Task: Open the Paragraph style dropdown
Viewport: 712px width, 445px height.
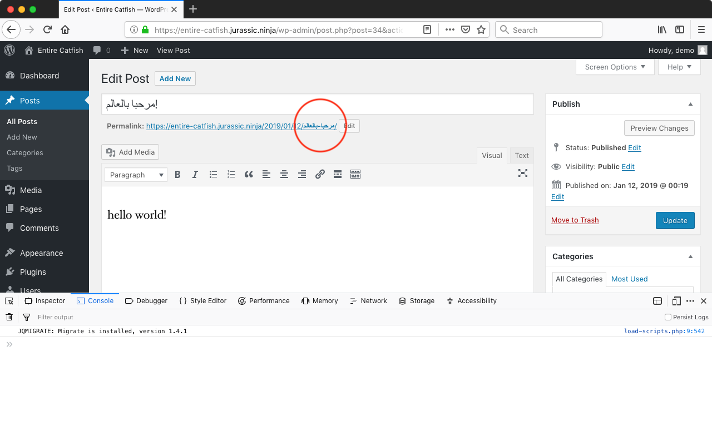Action: coord(136,174)
